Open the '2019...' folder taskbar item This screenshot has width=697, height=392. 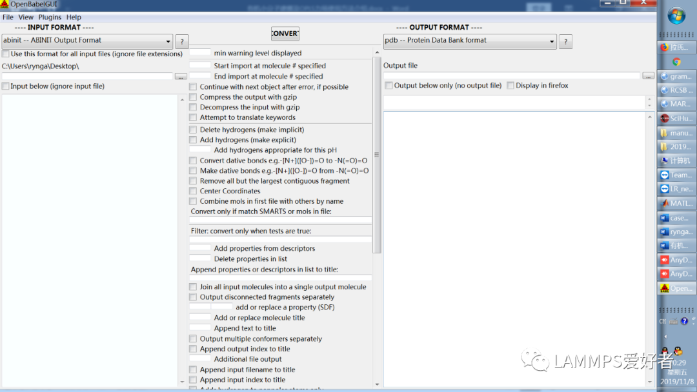coord(676,146)
